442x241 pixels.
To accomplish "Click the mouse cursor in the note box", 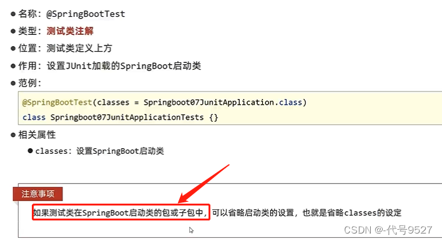I will coord(192,230).
